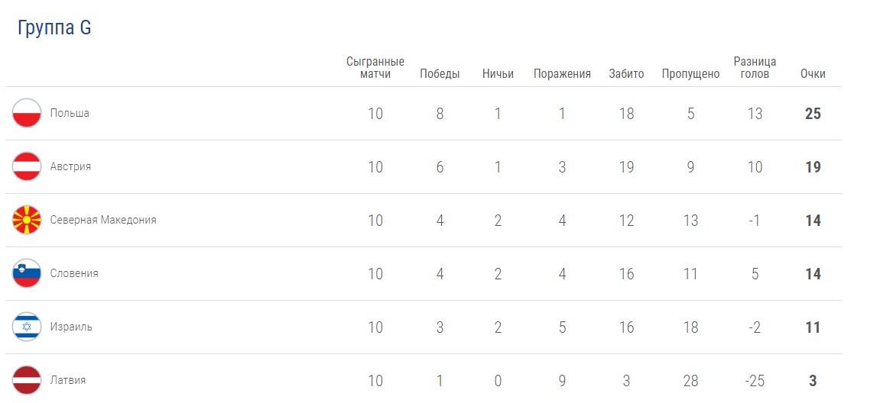The image size is (893, 403).
Task: Click the Austria flag icon
Action: pos(27,166)
